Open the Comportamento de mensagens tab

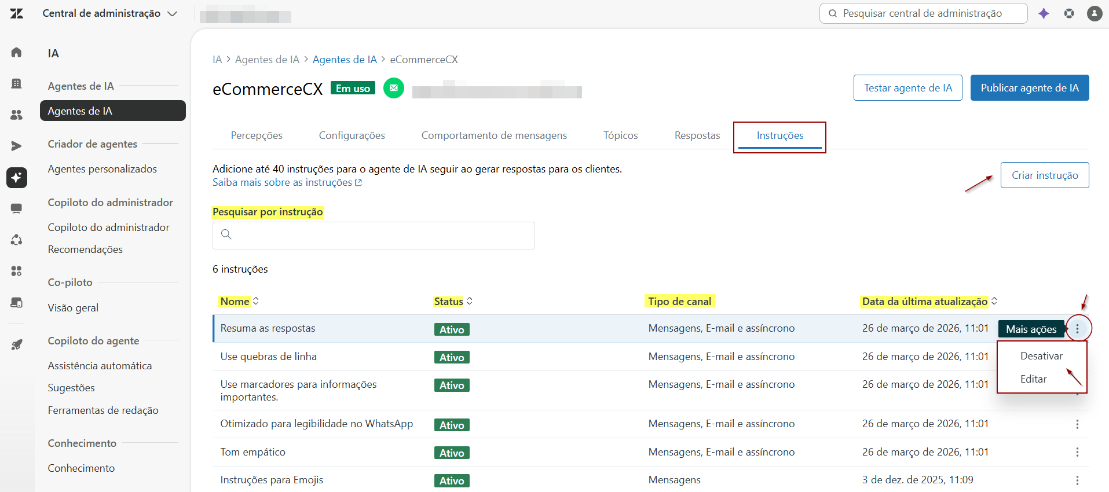pyautogui.click(x=494, y=135)
